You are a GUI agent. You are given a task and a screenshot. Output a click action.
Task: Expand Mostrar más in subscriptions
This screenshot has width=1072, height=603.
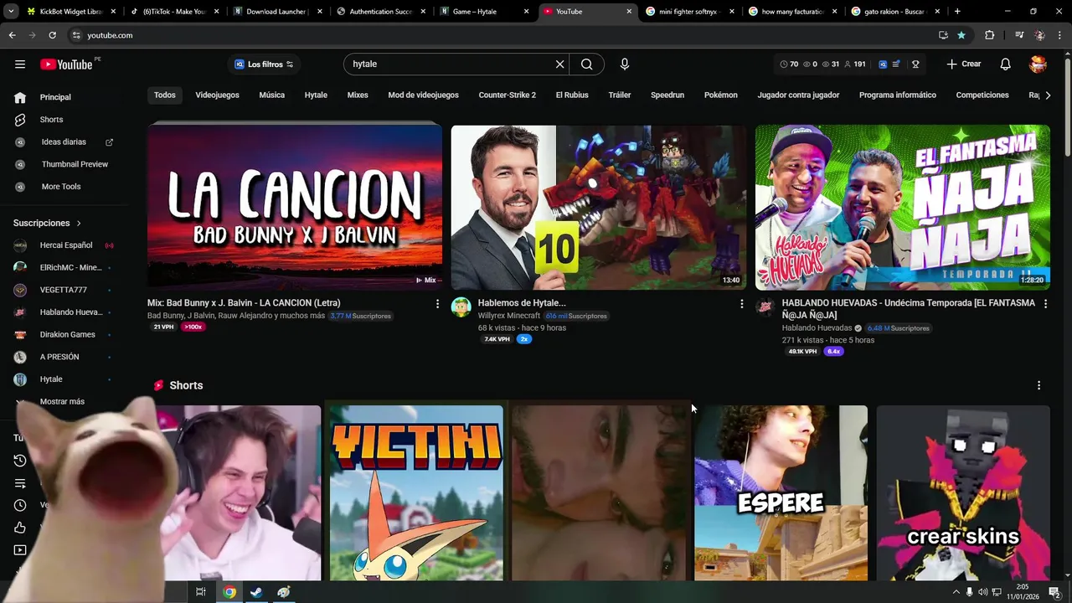pyautogui.click(x=64, y=402)
